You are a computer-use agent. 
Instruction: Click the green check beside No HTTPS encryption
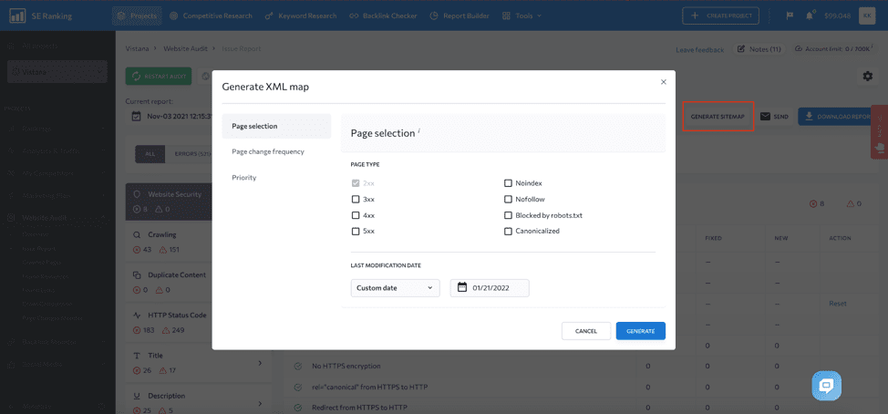[298, 367]
